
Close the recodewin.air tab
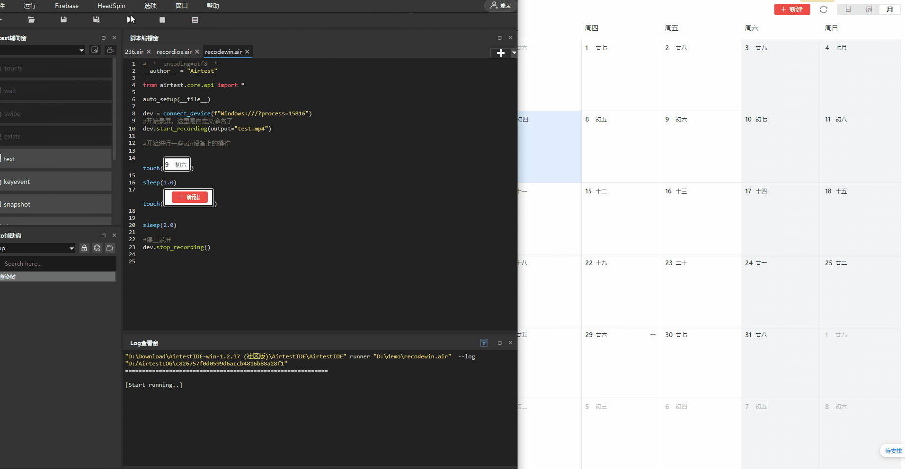[x=247, y=52]
